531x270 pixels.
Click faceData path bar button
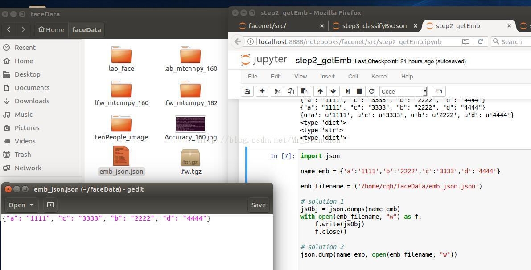pyautogui.click(x=86, y=29)
